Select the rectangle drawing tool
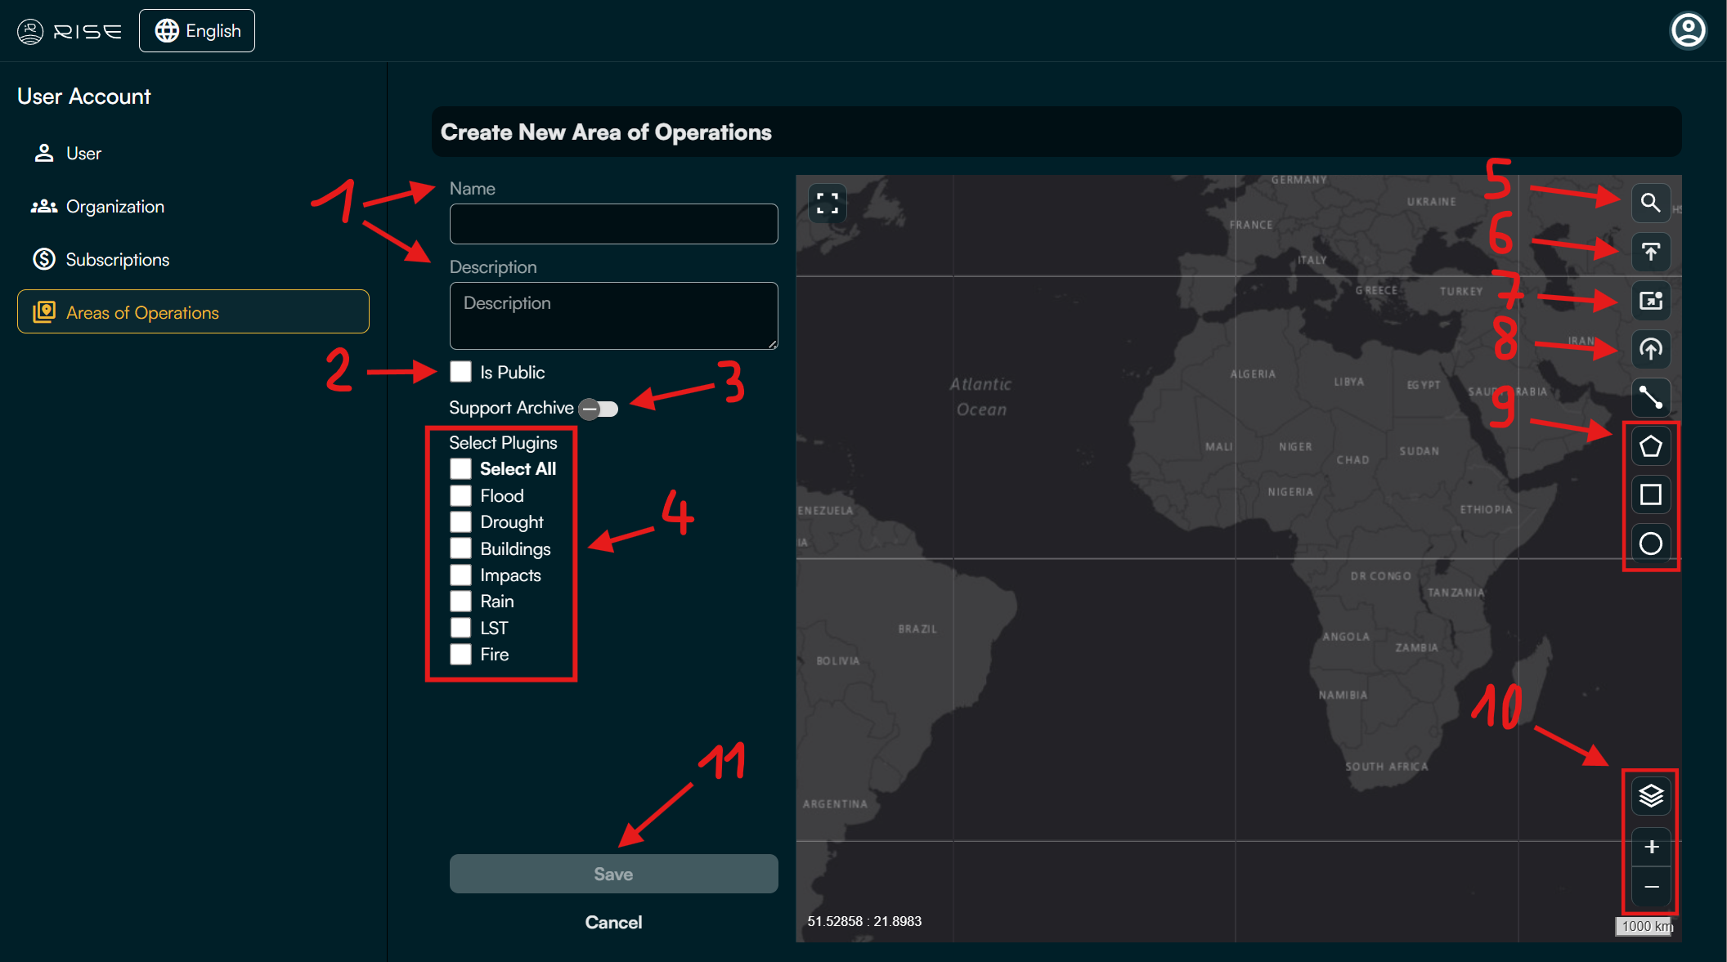 coord(1650,494)
